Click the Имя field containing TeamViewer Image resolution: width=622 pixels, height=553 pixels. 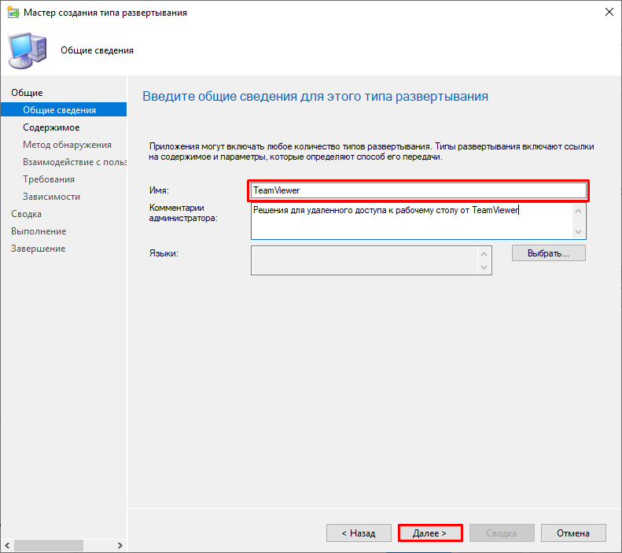pyautogui.click(x=418, y=190)
